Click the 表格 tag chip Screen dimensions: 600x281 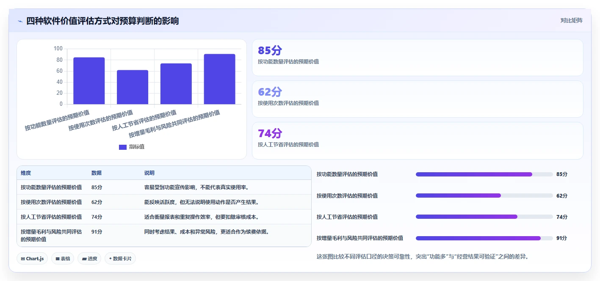63,259
